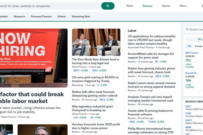Open Trump's aid cuts imperil article

pyautogui.click(x=151, y=99)
